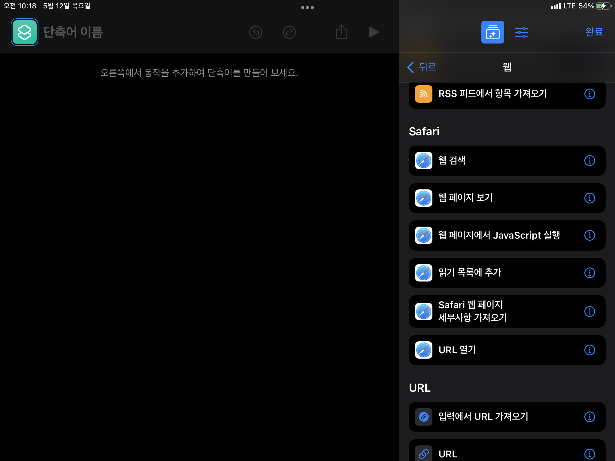Tap 완료 to finish editing
This screenshot has width=615, height=461.
click(x=594, y=32)
